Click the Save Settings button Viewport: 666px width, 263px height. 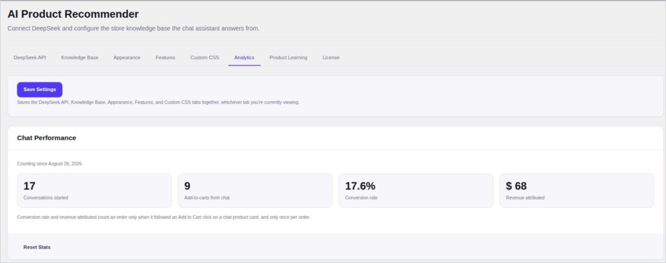click(x=40, y=90)
